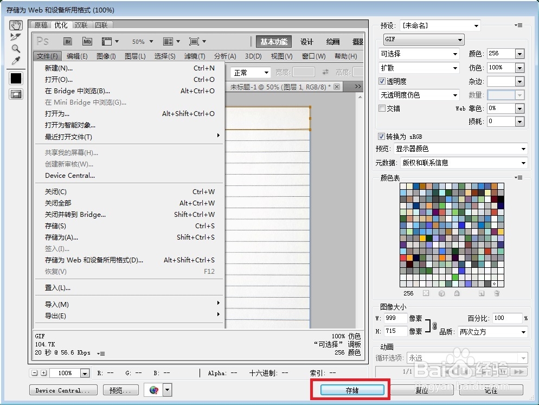Click the W width field showing 999

tap(395, 318)
